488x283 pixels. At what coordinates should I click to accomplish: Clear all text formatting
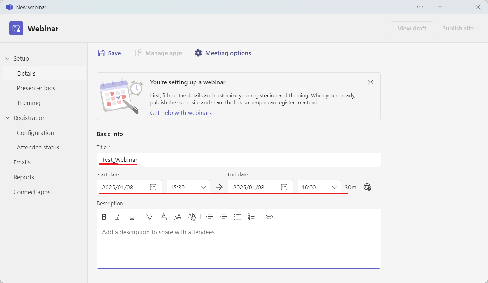coord(192,217)
